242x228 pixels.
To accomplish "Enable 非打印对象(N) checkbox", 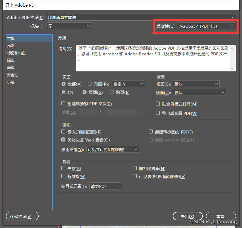I will coord(135,168).
